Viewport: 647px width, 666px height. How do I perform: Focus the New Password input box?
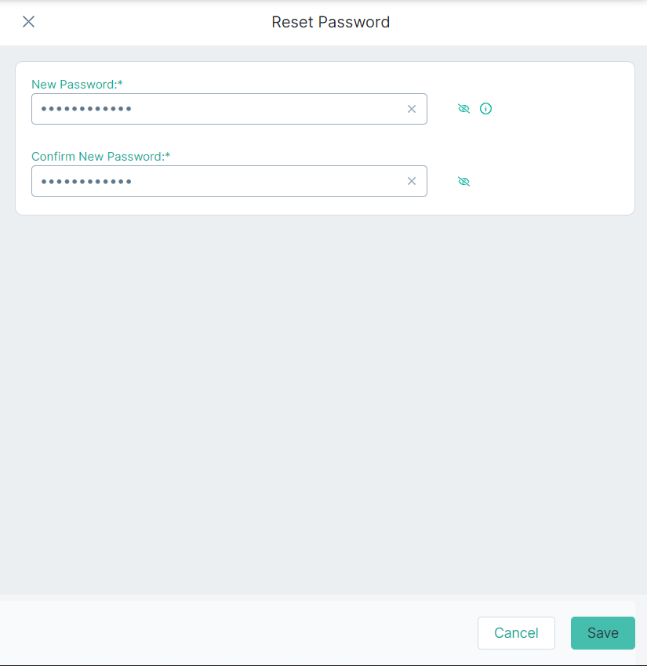pos(229,109)
